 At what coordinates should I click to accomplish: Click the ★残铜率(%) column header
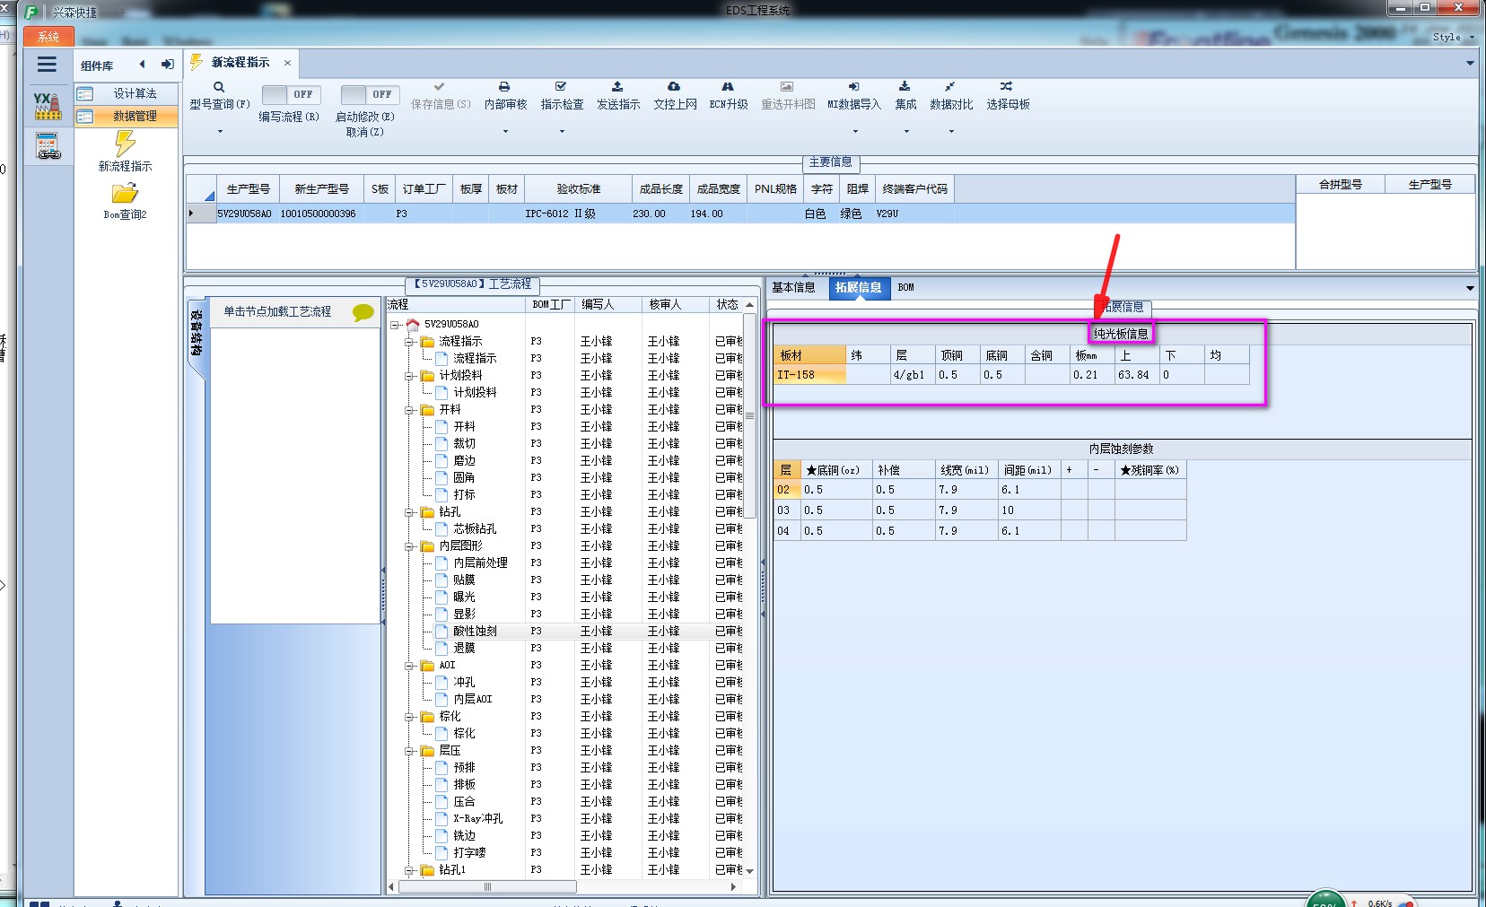coord(1150,470)
